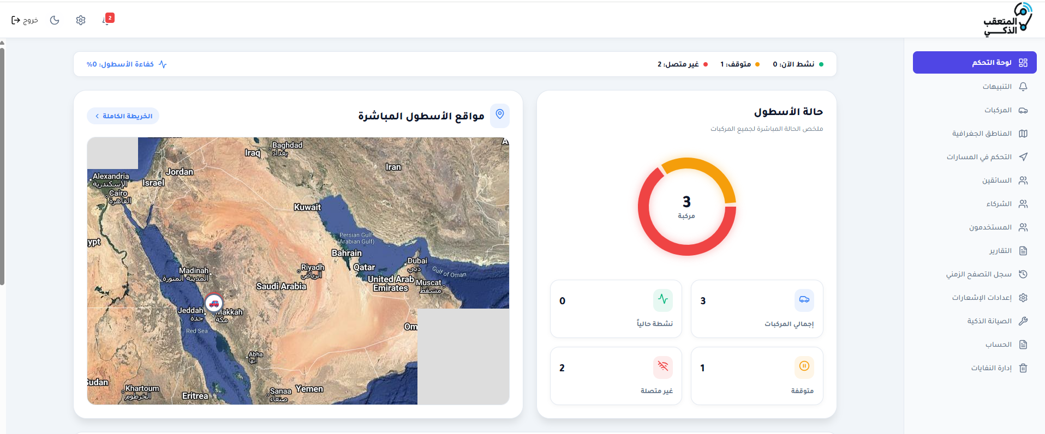This screenshot has width=1045, height=434.
Task: Click the location pin icon beside مواقع الأسطول المباشرة
Action: [500, 116]
